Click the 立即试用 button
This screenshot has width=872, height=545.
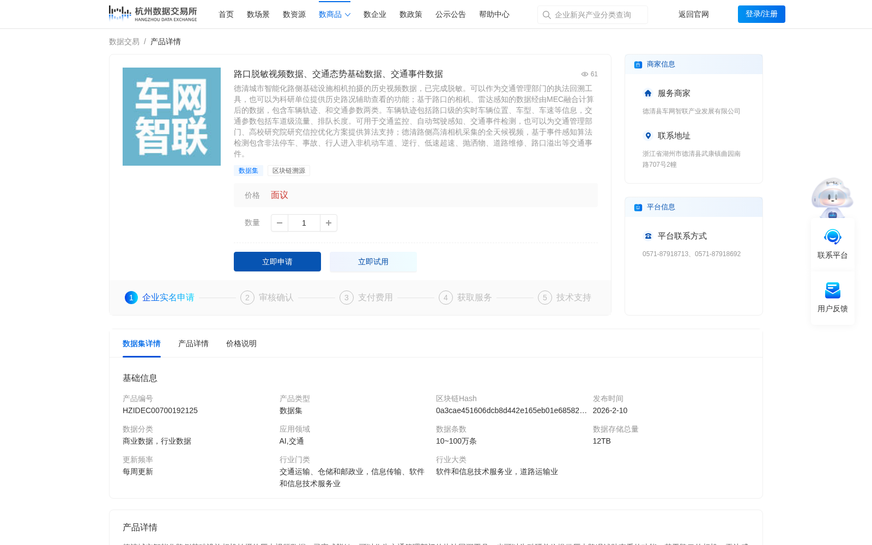pyautogui.click(x=373, y=262)
